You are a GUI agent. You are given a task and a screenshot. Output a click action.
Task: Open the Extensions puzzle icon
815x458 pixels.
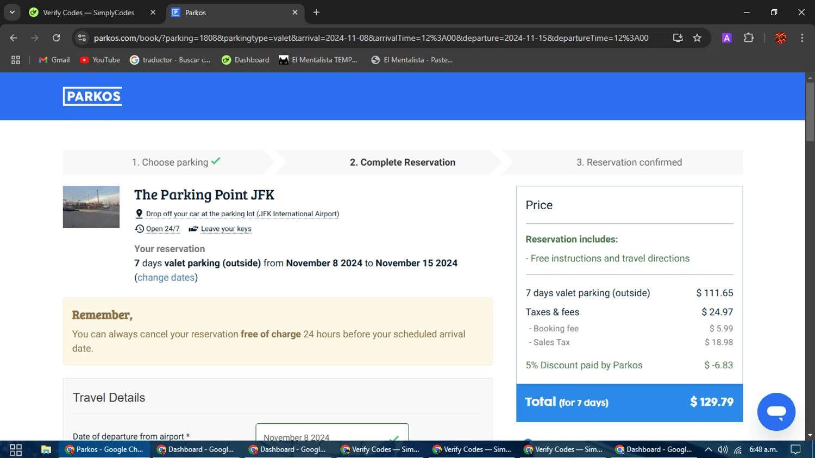pyautogui.click(x=749, y=38)
